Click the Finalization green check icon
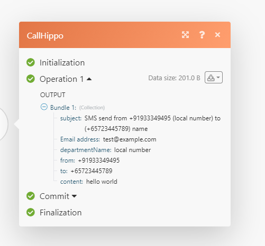265x246 pixels. pyautogui.click(x=31, y=212)
